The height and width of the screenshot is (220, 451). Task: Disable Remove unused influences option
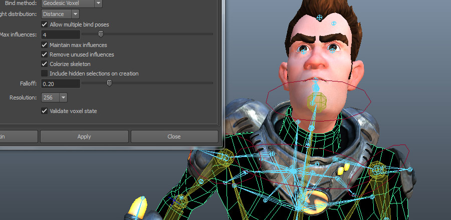tap(45, 54)
